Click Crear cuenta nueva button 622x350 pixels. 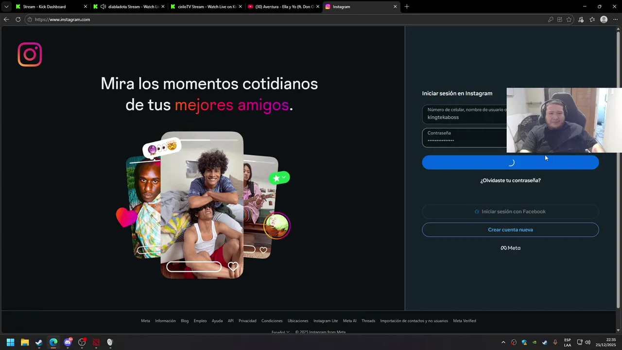(510, 229)
